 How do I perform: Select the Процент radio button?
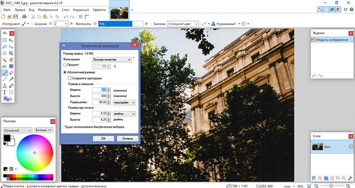click(65, 65)
